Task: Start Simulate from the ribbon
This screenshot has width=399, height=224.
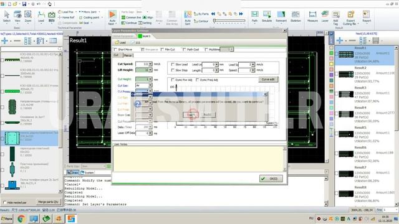Action: click(267, 17)
